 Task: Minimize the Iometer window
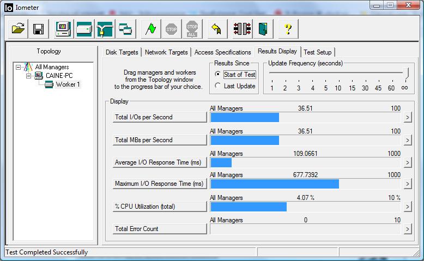377,5
